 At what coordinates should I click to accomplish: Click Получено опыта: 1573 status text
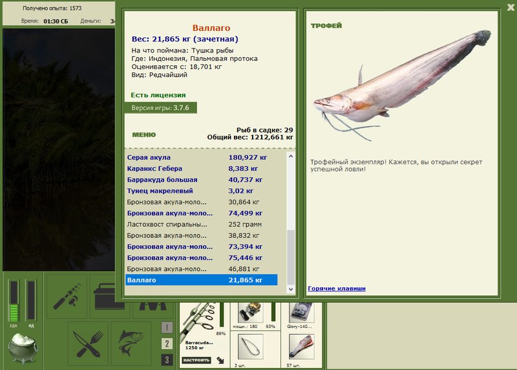point(52,8)
